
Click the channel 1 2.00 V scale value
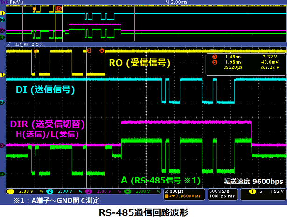click(x=26, y=191)
